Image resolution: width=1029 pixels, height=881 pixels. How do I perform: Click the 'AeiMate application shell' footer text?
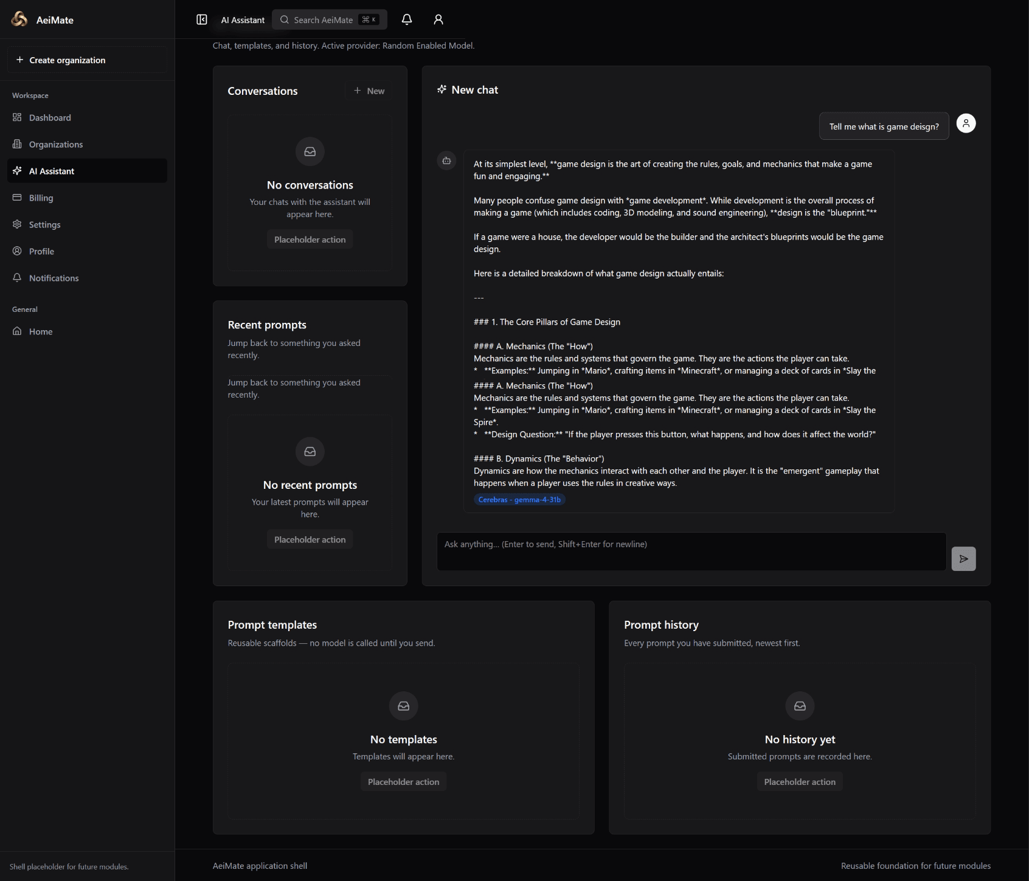[x=260, y=866]
